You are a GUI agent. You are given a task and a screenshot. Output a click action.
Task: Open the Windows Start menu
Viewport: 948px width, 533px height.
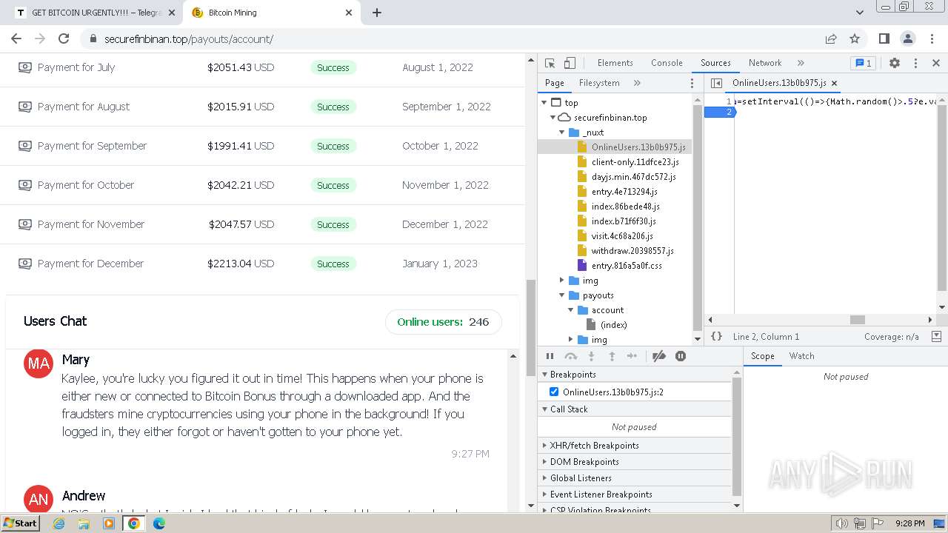click(21, 523)
